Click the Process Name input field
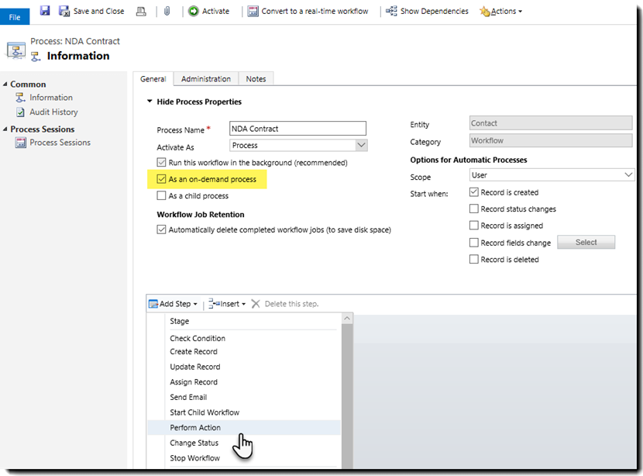 pyautogui.click(x=297, y=129)
